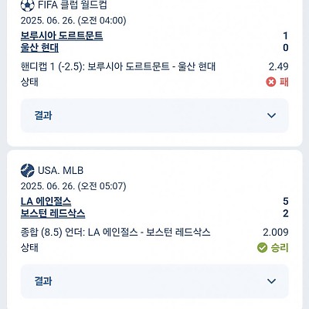The image size is (309, 309).
Task: Open the 울산 현대 team link
Action: [x=39, y=48]
